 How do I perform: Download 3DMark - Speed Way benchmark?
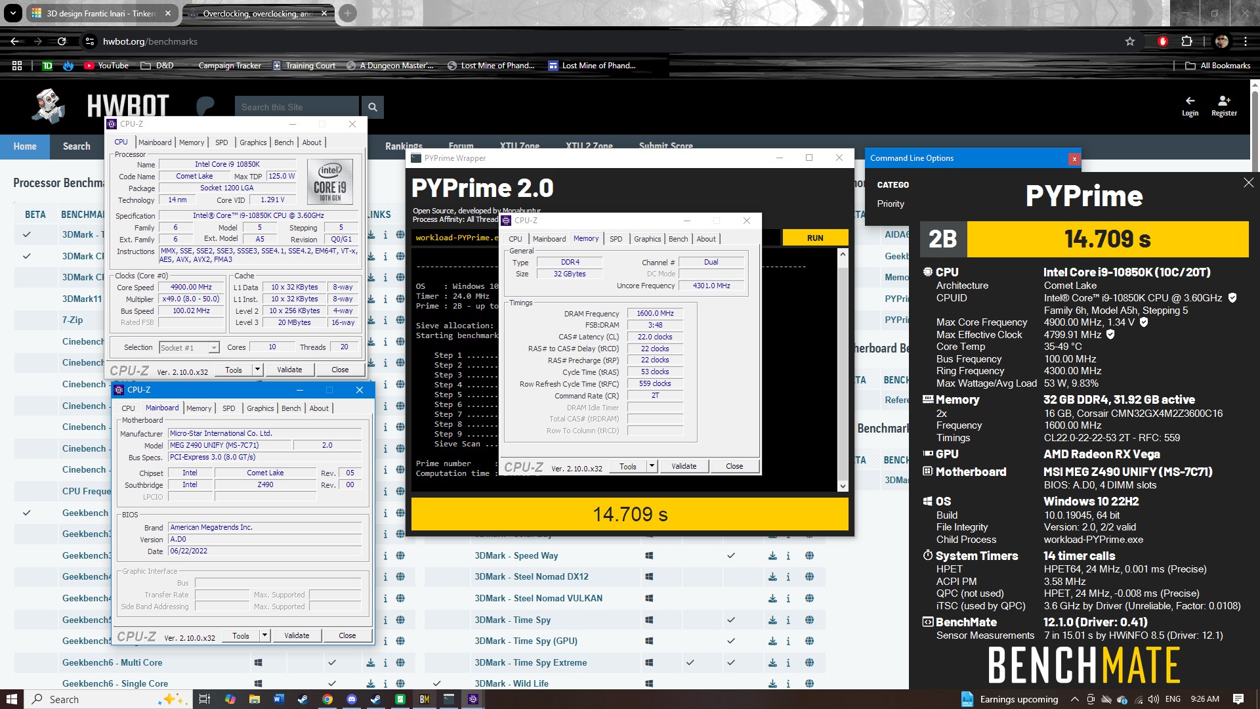pos(772,555)
